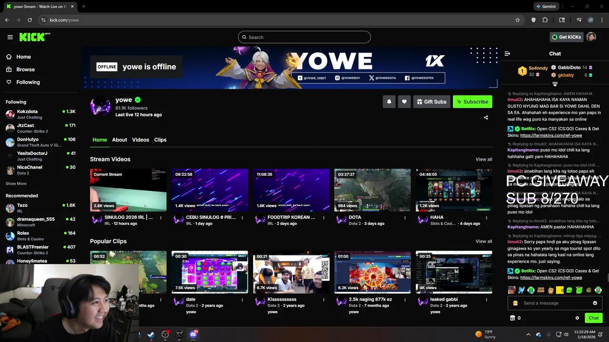Expand Show More in Following list
Image resolution: width=609 pixels, height=342 pixels.
click(16, 184)
